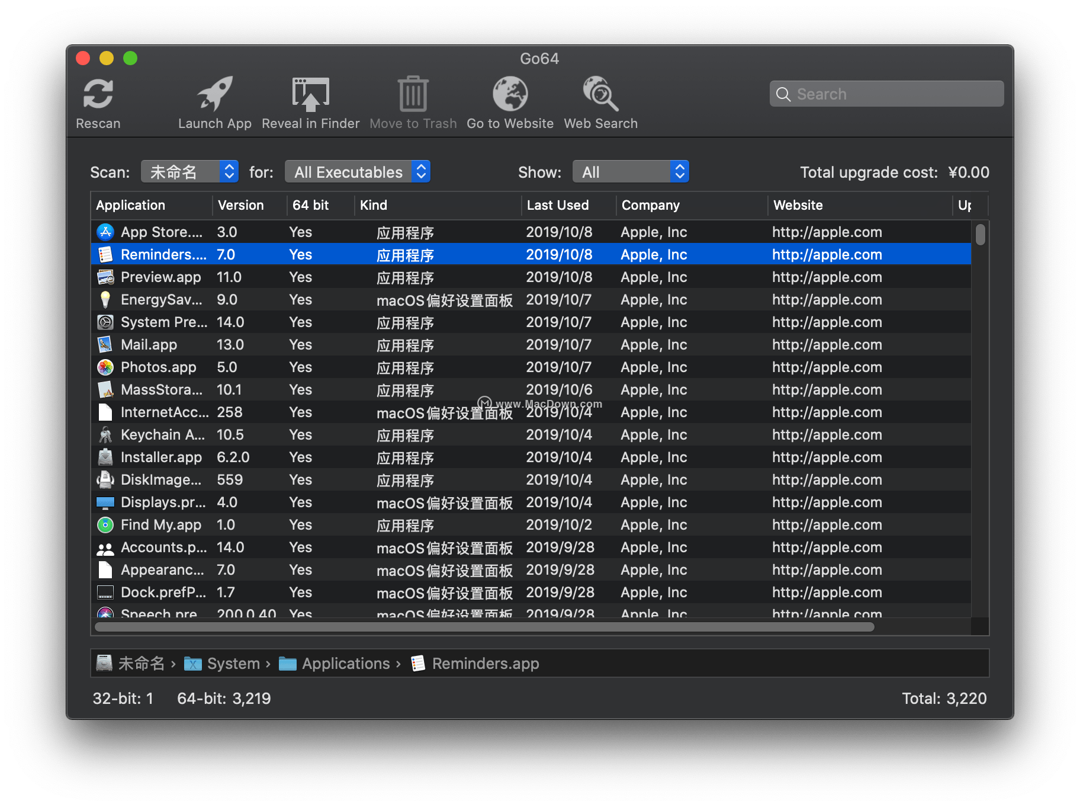
Task: Select the InternetAccounts document icon
Action: (x=105, y=412)
